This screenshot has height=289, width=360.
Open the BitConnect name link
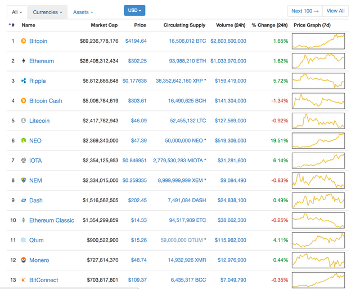(x=44, y=280)
